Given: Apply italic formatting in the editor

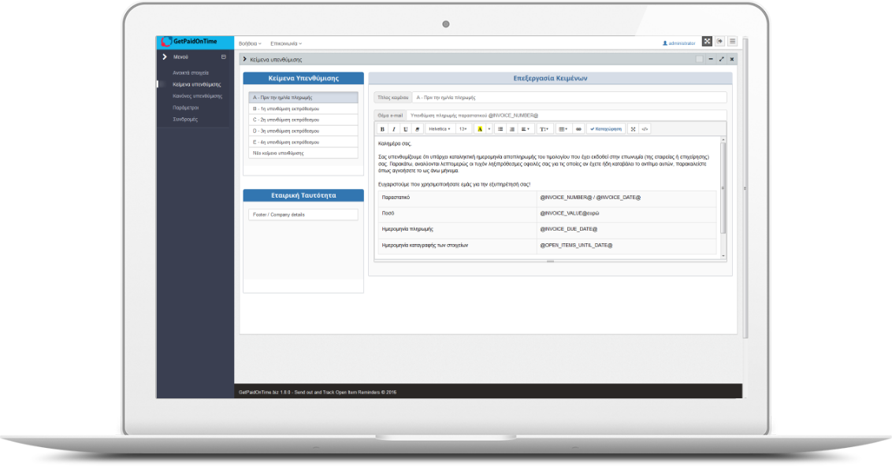Looking at the screenshot, I should pos(394,128).
